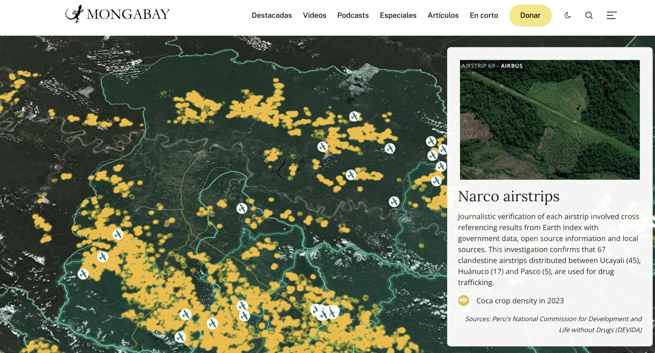
Task: Go to the Videos section
Action: [314, 15]
